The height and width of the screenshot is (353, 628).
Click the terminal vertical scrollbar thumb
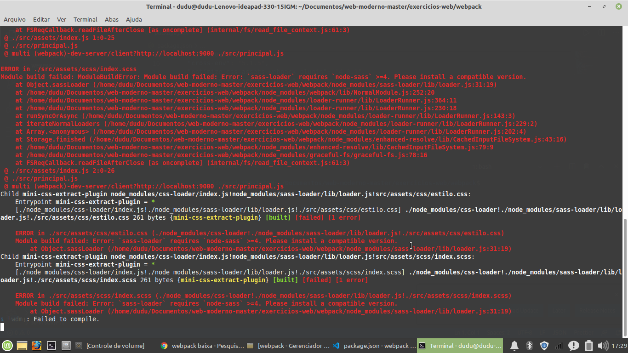(625, 277)
